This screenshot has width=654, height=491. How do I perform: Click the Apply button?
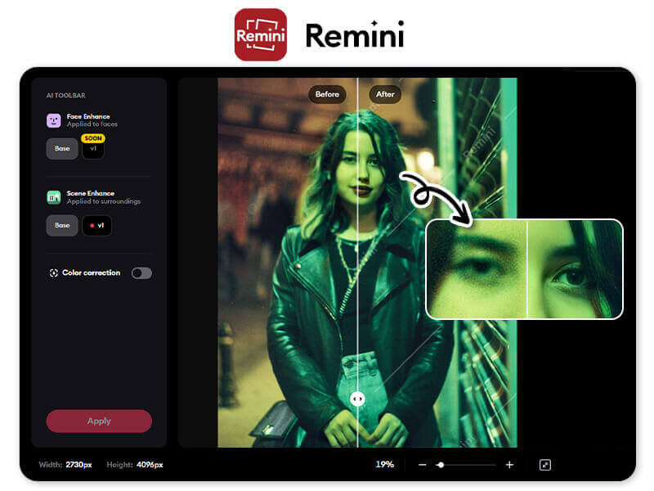(x=98, y=421)
